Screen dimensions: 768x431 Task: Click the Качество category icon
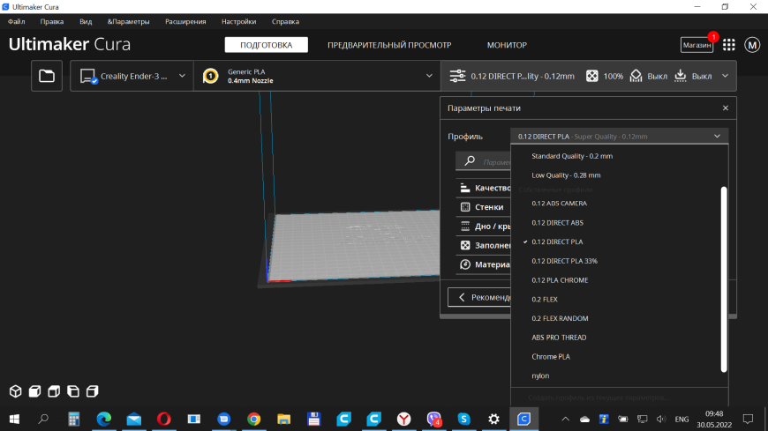(465, 188)
